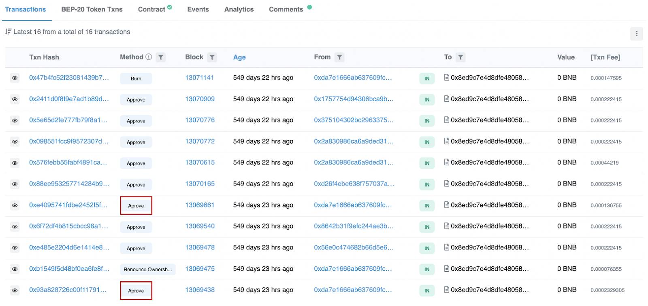Viewport: 648px width, 306px height.
Task: Click the IN badge in block 13069475 row
Action: [x=427, y=269]
